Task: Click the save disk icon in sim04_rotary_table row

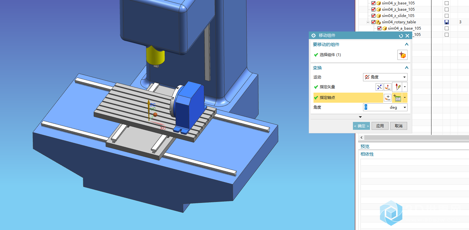Action: [447, 22]
